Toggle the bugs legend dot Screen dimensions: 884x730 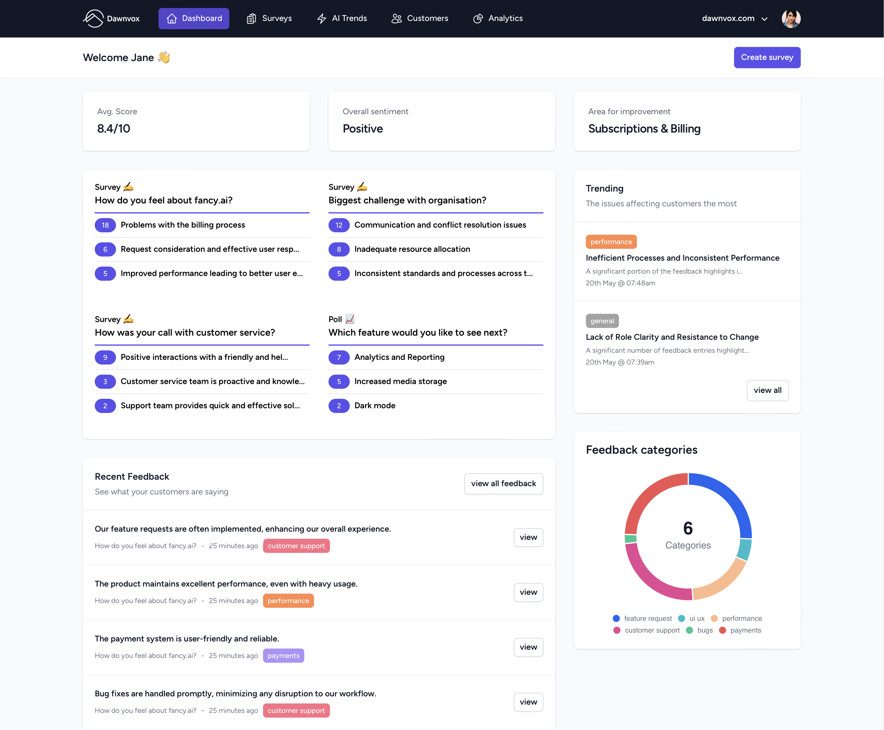pyautogui.click(x=689, y=630)
